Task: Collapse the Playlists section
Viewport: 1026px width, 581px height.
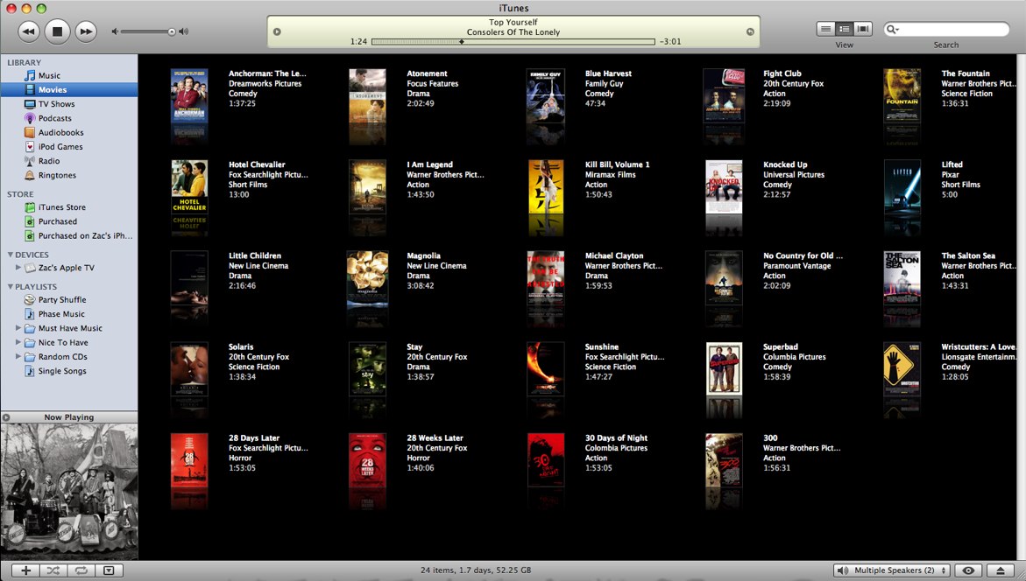Action: (x=11, y=287)
